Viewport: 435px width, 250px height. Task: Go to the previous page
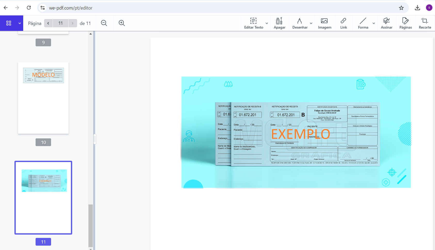click(x=48, y=23)
